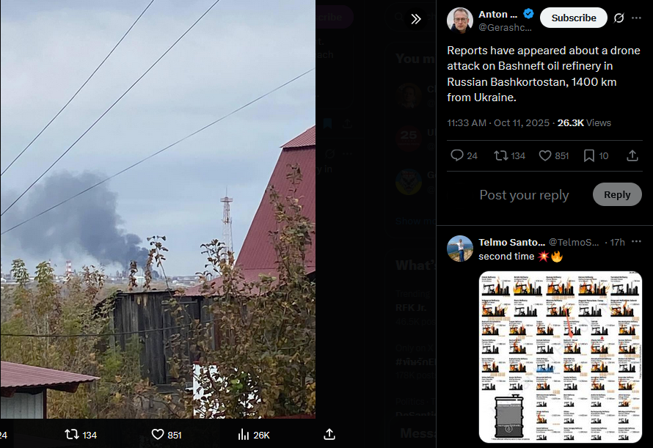Click the gray Reply button
Image resolution: width=653 pixels, height=448 pixels.
(x=617, y=194)
